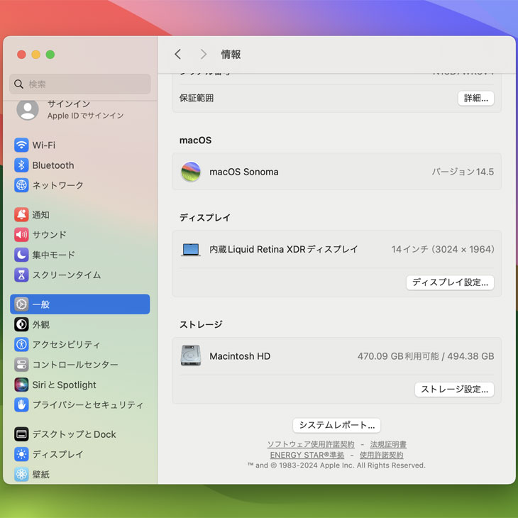Click the built-in display laptop icon
The height and width of the screenshot is (518, 518).
pyautogui.click(x=191, y=250)
